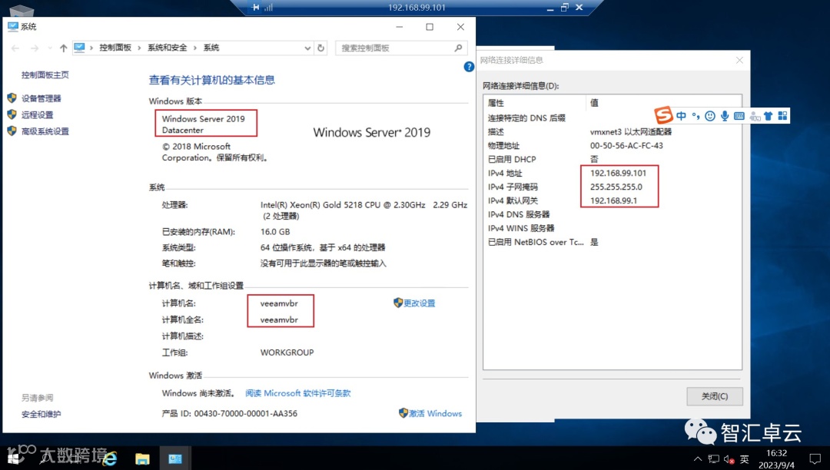The image size is (830, 470).
Task: Toggle Chinese mode 中 on the IME bar
Action: click(x=681, y=116)
